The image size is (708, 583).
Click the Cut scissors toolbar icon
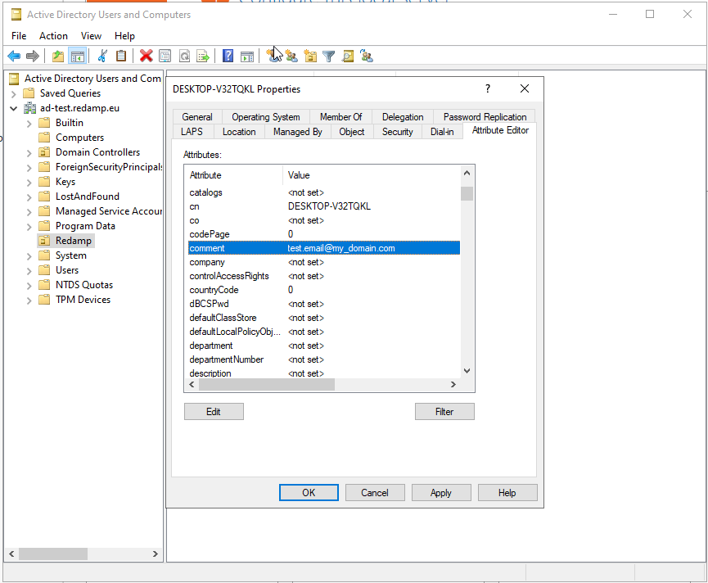[102, 56]
